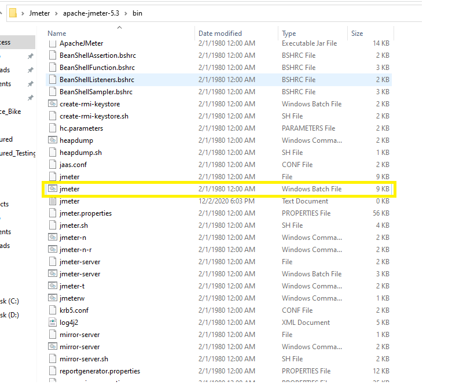Select the jmeter Windows Batch File icon
The image size is (474, 385).
[x=53, y=188]
